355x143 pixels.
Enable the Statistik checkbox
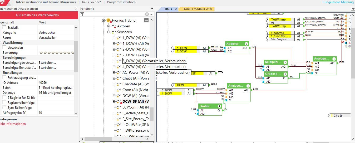[4, 28]
